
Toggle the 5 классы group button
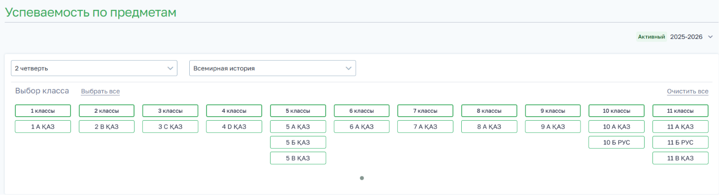point(298,111)
